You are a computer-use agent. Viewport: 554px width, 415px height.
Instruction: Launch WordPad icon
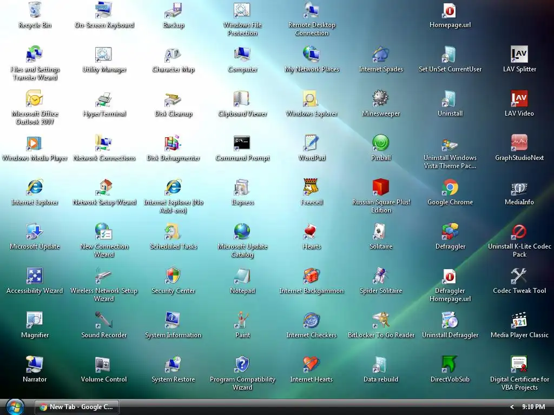click(x=312, y=143)
